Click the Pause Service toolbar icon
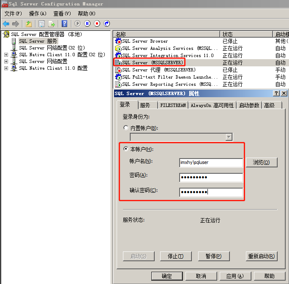Image resolution: width=289 pixels, height=284 pixels. click(87, 24)
